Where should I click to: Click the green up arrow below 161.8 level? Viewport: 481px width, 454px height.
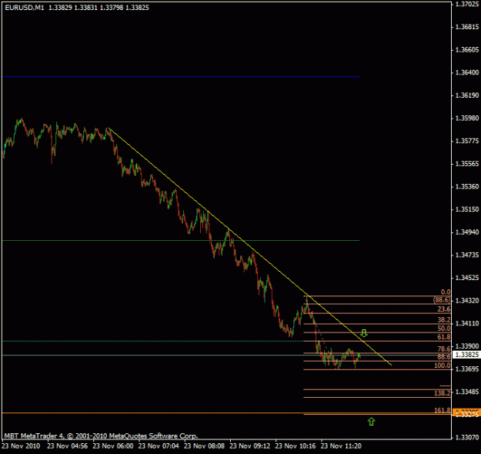(371, 422)
